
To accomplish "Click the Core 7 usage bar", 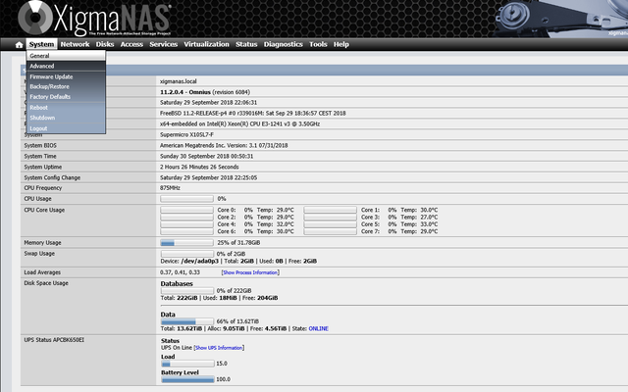I will click(330, 231).
